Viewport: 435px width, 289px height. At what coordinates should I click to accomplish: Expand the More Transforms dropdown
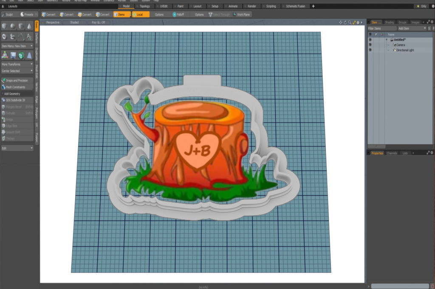coord(17,65)
